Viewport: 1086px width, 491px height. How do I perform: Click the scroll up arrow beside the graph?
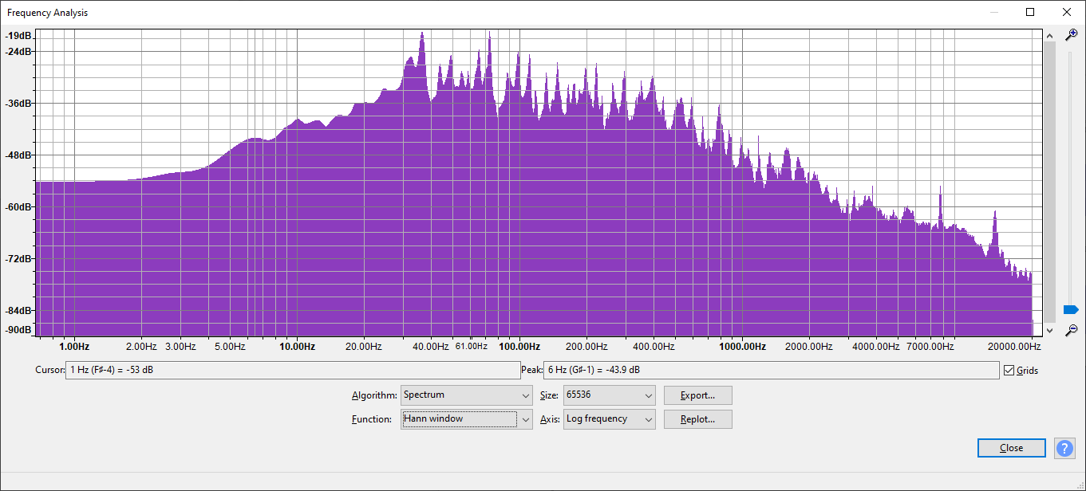(x=1050, y=36)
